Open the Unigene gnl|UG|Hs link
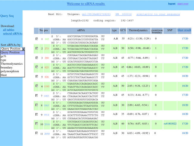194x146 pixels. click(x=96, y=14)
